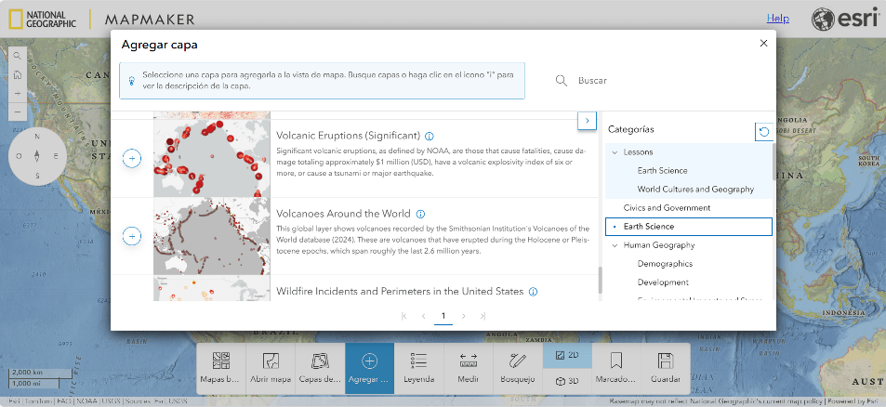The width and height of the screenshot is (886, 407).
Task: Show info for Volcanoes Around the World
Action: tap(420, 214)
